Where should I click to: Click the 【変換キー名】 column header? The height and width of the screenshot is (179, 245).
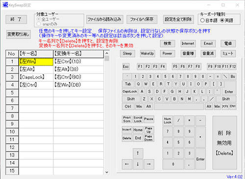(78, 54)
